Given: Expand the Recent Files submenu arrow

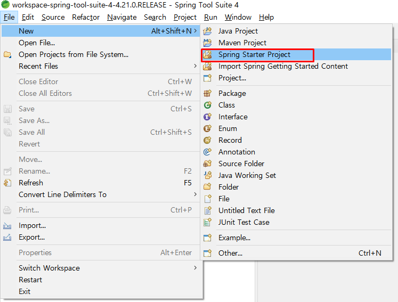Looking at the screenshot, I should [195, 66].
